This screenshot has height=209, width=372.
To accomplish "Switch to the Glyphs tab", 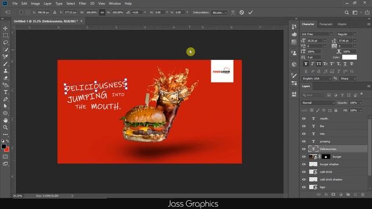I will point(342,24).
